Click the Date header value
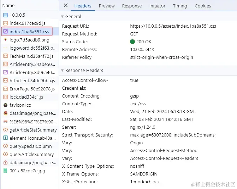The image size is (237, 189). (x=163, y=112)
